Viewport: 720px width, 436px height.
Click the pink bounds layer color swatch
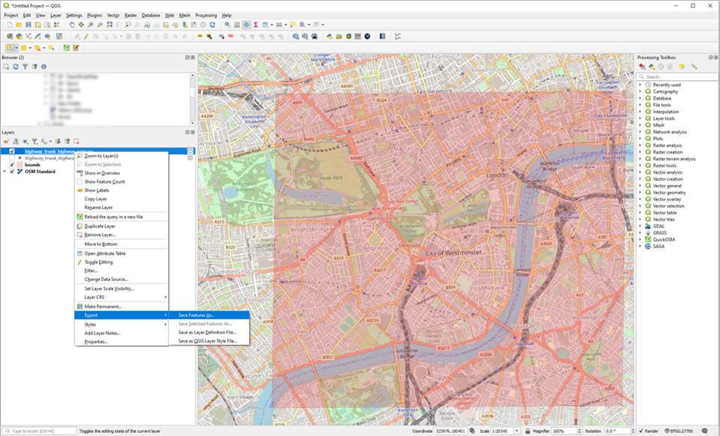tap(20, 165)
